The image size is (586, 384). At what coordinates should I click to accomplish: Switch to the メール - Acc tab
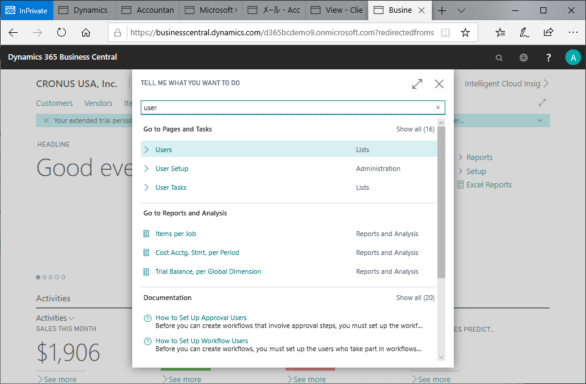click(x=274, y=10)
